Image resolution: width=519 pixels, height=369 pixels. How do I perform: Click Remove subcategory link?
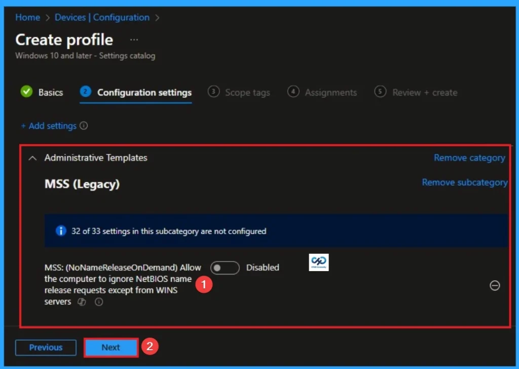tap(464, 182)
